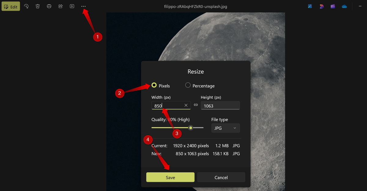Toggle the aspect ratio link icon
The height and width of the screenshot is (191, 367).
(x=196, y=105)
